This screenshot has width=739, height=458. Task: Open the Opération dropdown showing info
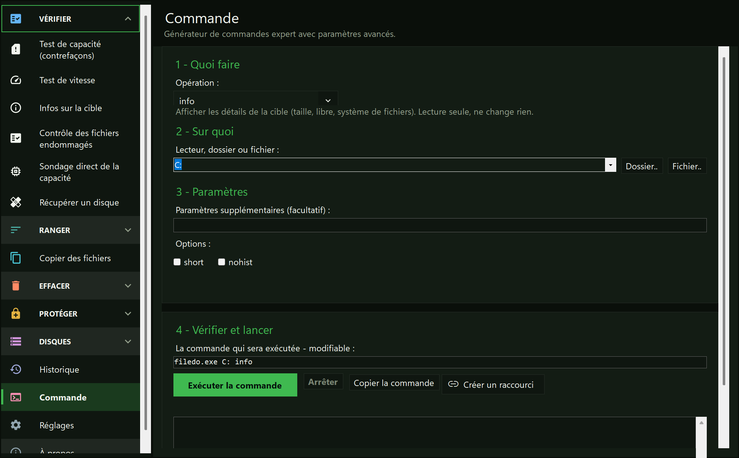(x=256, y=99)
